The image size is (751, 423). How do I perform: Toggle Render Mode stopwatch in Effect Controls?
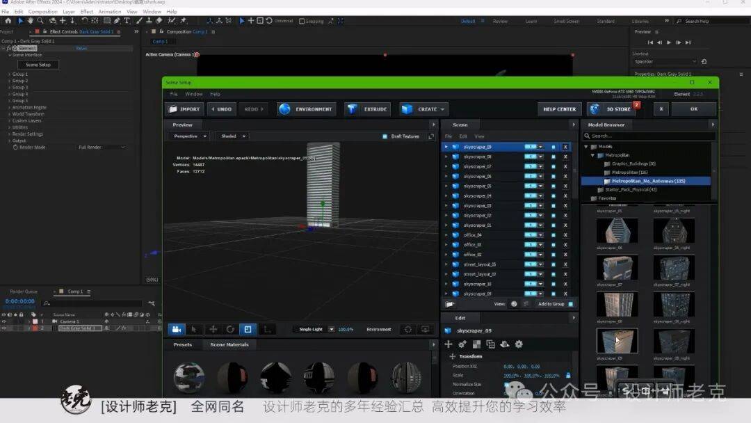click(x=15, y=147)
